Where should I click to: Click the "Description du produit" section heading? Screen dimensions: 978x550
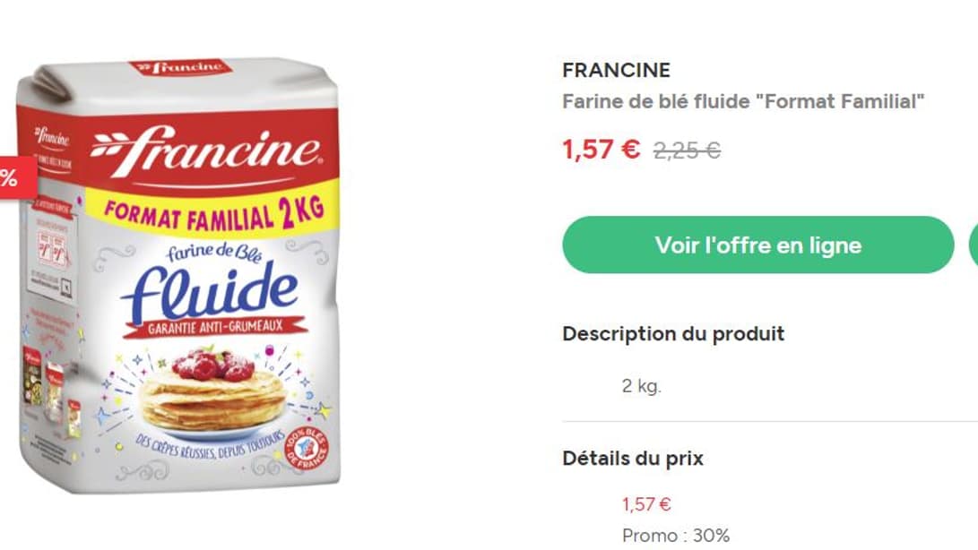click(x=673, y=334)
